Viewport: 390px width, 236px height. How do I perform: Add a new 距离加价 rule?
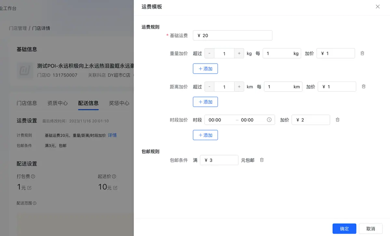[205, 102]
